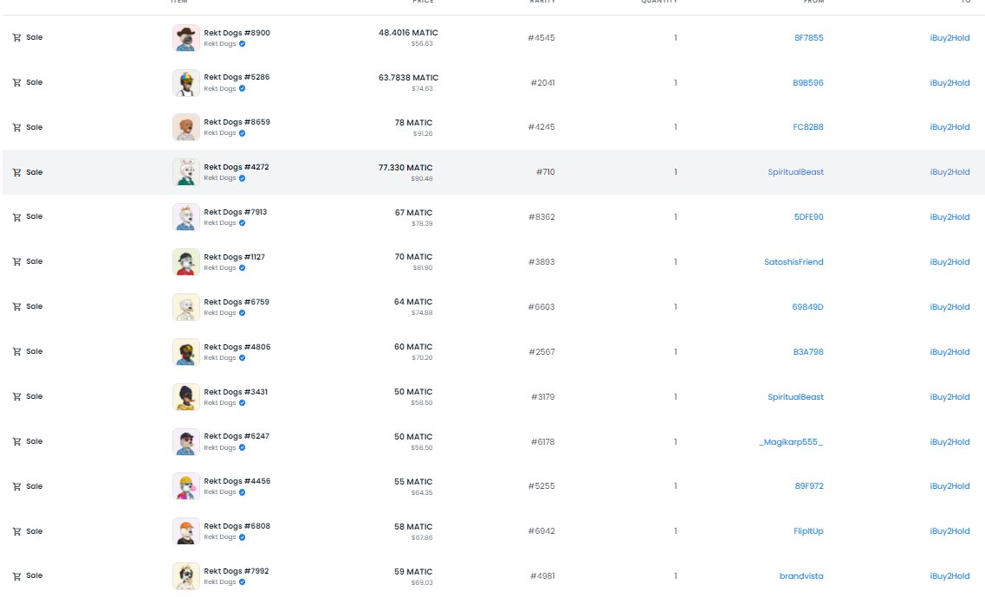Viewport: 985px width, 597px height.
Task: Click the sale cart icon in the #6808 row
Action: (x=17, y=532)
